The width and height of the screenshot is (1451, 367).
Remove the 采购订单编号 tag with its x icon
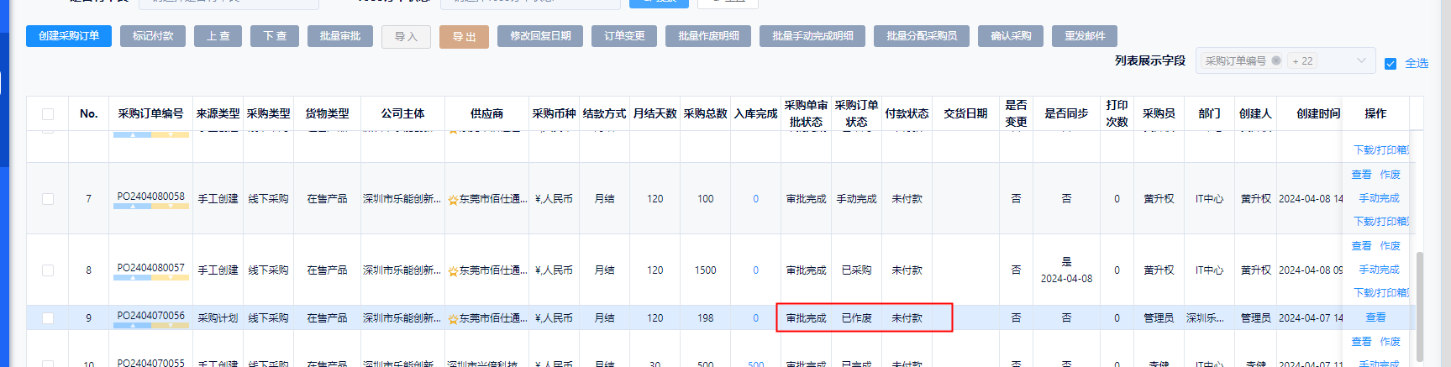tap(1276, 60)
